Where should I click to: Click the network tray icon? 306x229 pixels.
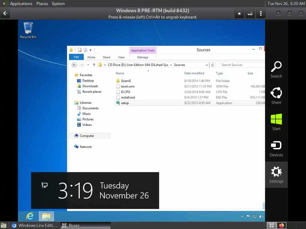pyautogui.click(x=255, y=216)
